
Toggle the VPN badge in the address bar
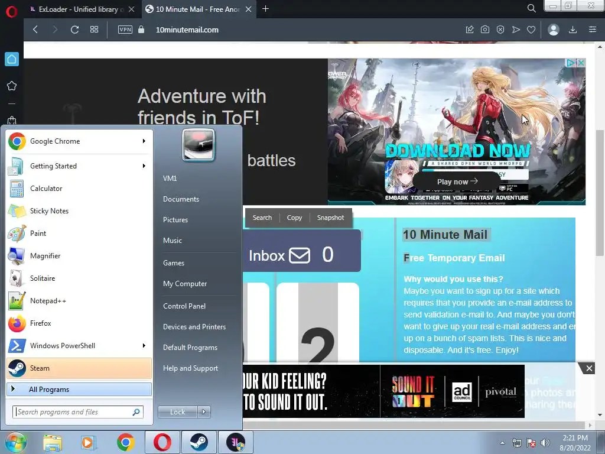tap(125, 30)
